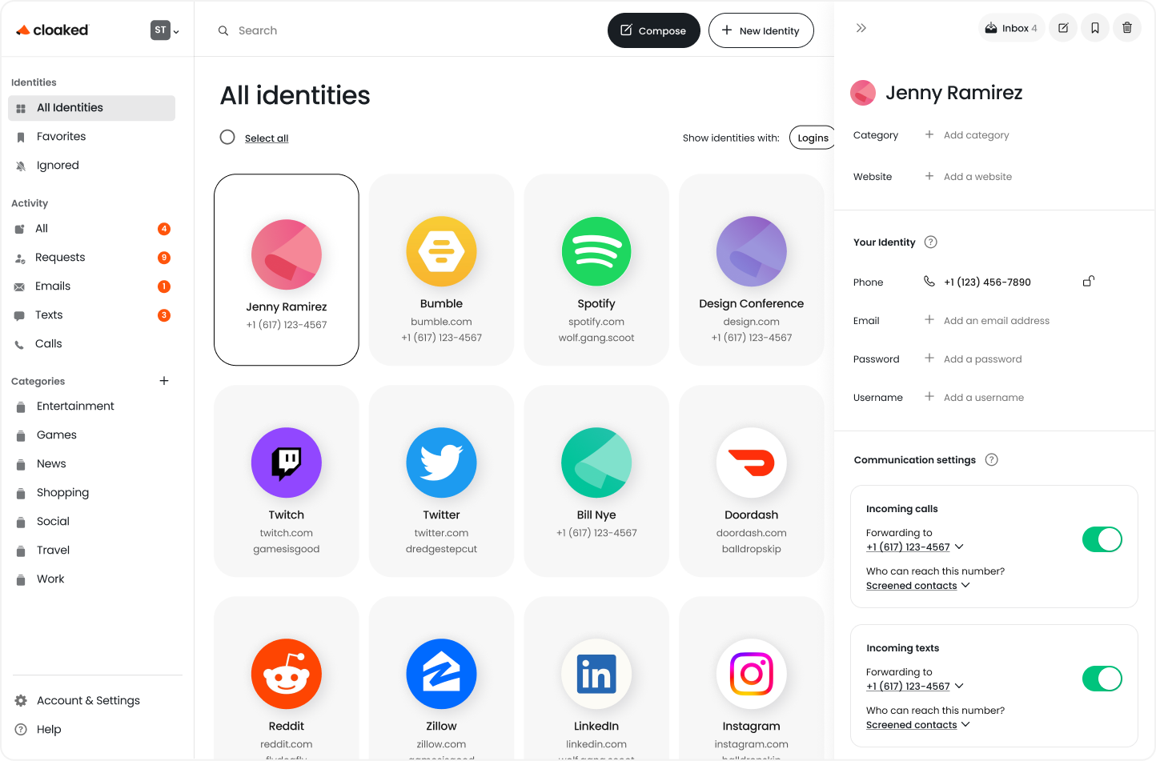Click Communication settings help icon
This screenshot has width=1156, height=761.
[x=992, y=460]
